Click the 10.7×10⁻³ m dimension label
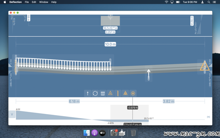This screenshot has width=220, height=138. point(110,28)
